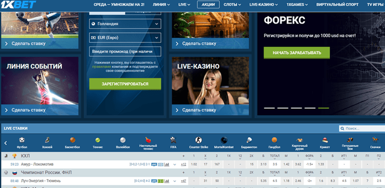Open live video icon for Амур - Локомотив
Screen dimensions: 385x188
[x=154, y=164]
